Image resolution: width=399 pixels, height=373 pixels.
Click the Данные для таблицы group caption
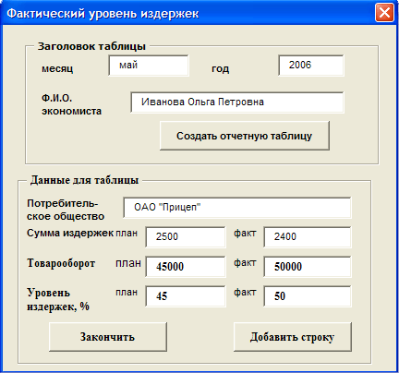click(84, 180)
